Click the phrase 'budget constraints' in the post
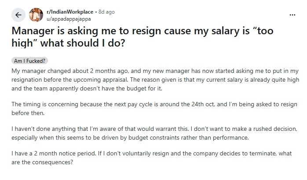The height and width of the screenshot is (180, 307). tap(154, 137)
